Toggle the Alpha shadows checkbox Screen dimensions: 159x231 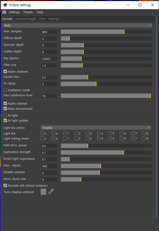click(x=5, y=72)
